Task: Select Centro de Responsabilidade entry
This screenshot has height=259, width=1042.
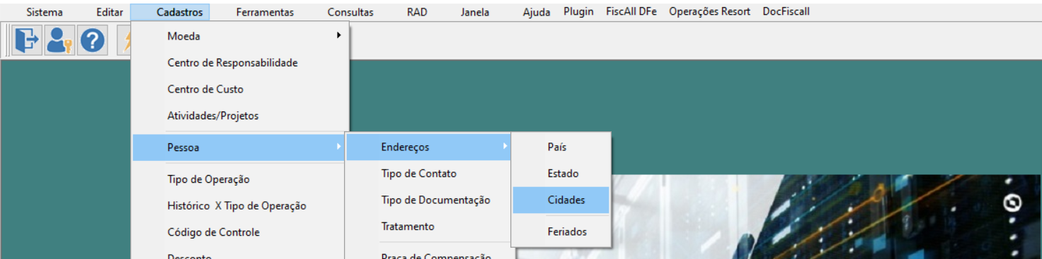Action: pos(240,63)
